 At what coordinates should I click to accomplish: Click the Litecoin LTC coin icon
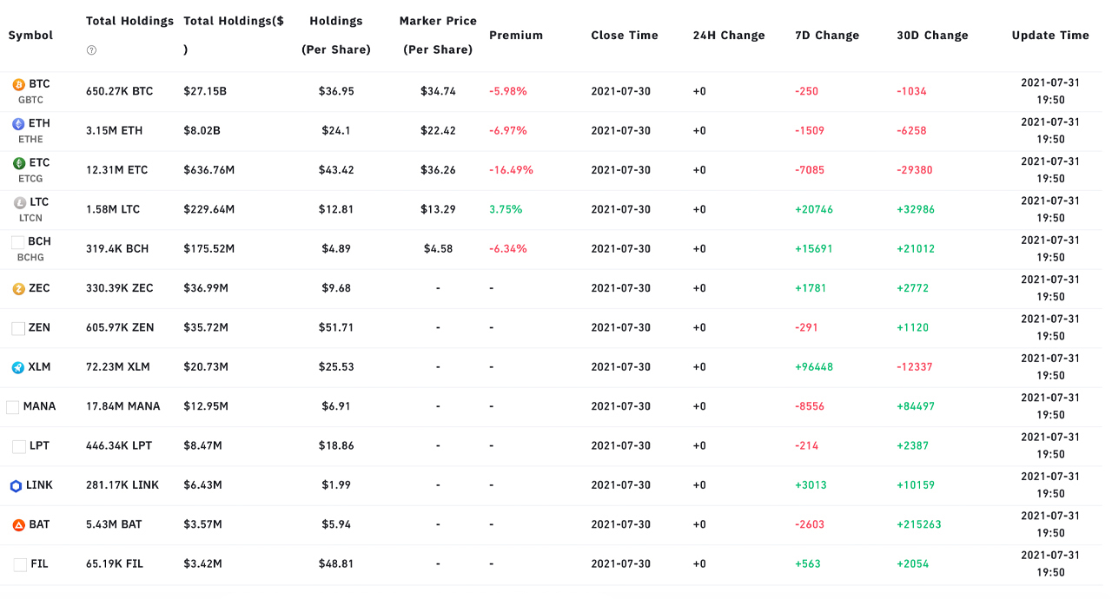19,203
